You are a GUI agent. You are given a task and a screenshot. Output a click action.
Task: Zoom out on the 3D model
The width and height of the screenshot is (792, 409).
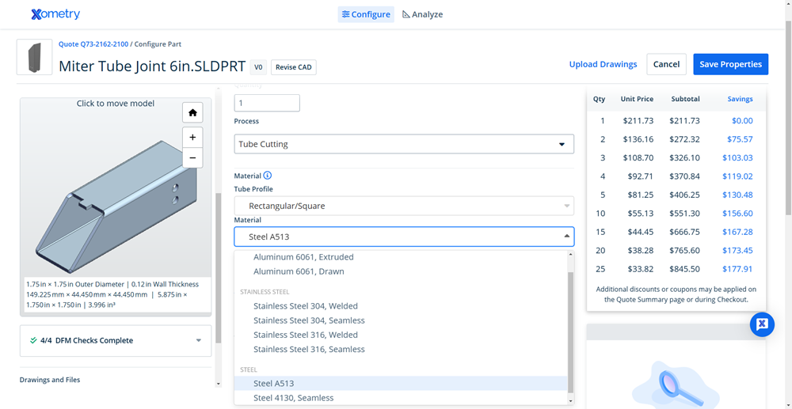[192, 157]
